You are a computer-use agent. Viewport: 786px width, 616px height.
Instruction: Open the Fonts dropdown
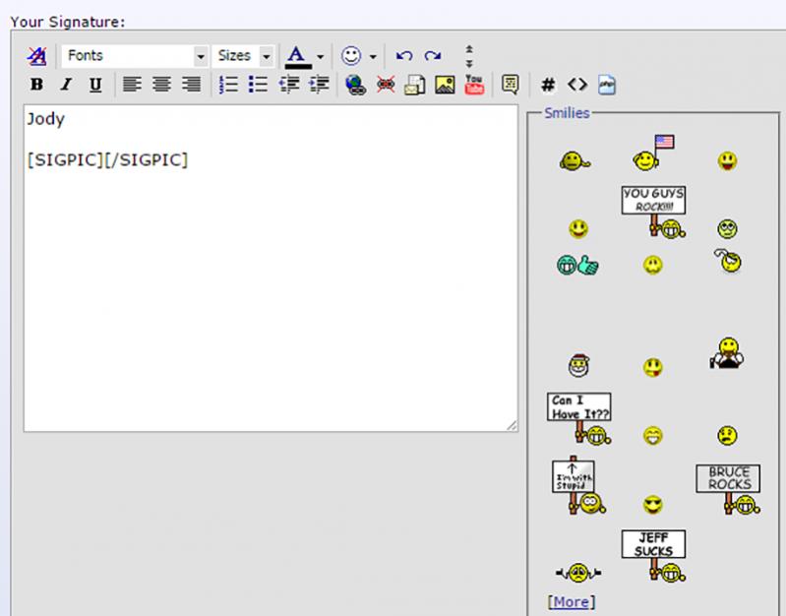(x=136, y=56)
